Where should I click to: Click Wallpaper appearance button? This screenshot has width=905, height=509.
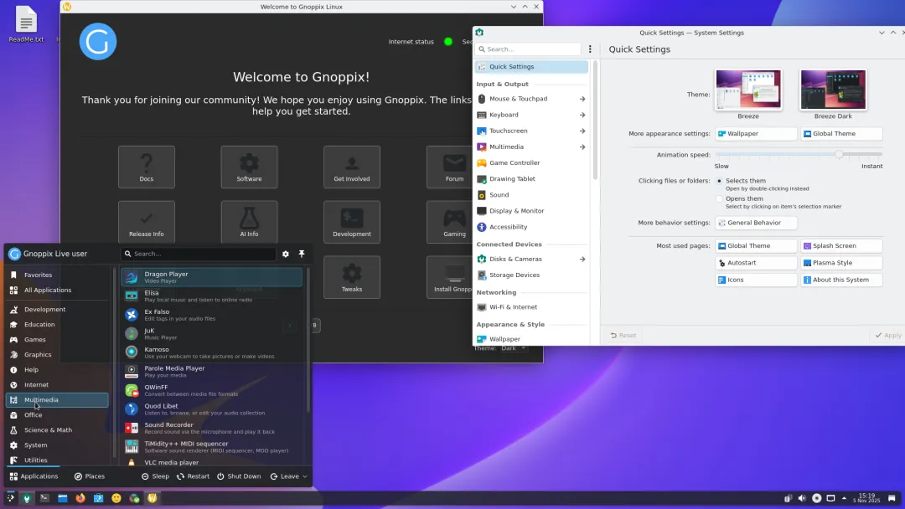click(756, 134)
